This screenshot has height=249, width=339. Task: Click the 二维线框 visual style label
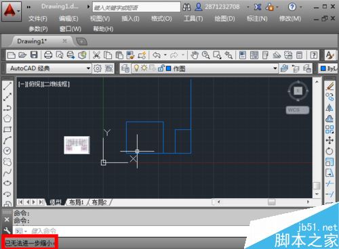tap(56, 84)
